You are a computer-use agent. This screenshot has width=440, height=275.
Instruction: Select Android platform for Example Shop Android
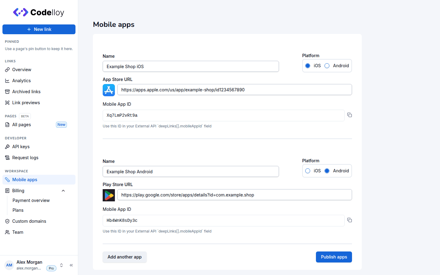327,171
